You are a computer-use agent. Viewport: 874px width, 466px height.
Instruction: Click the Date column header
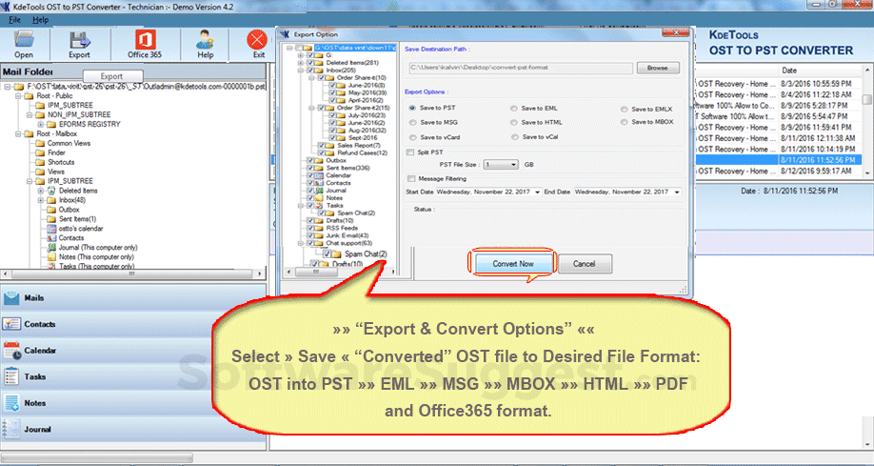pyautogui.click(x=820, y=71)
